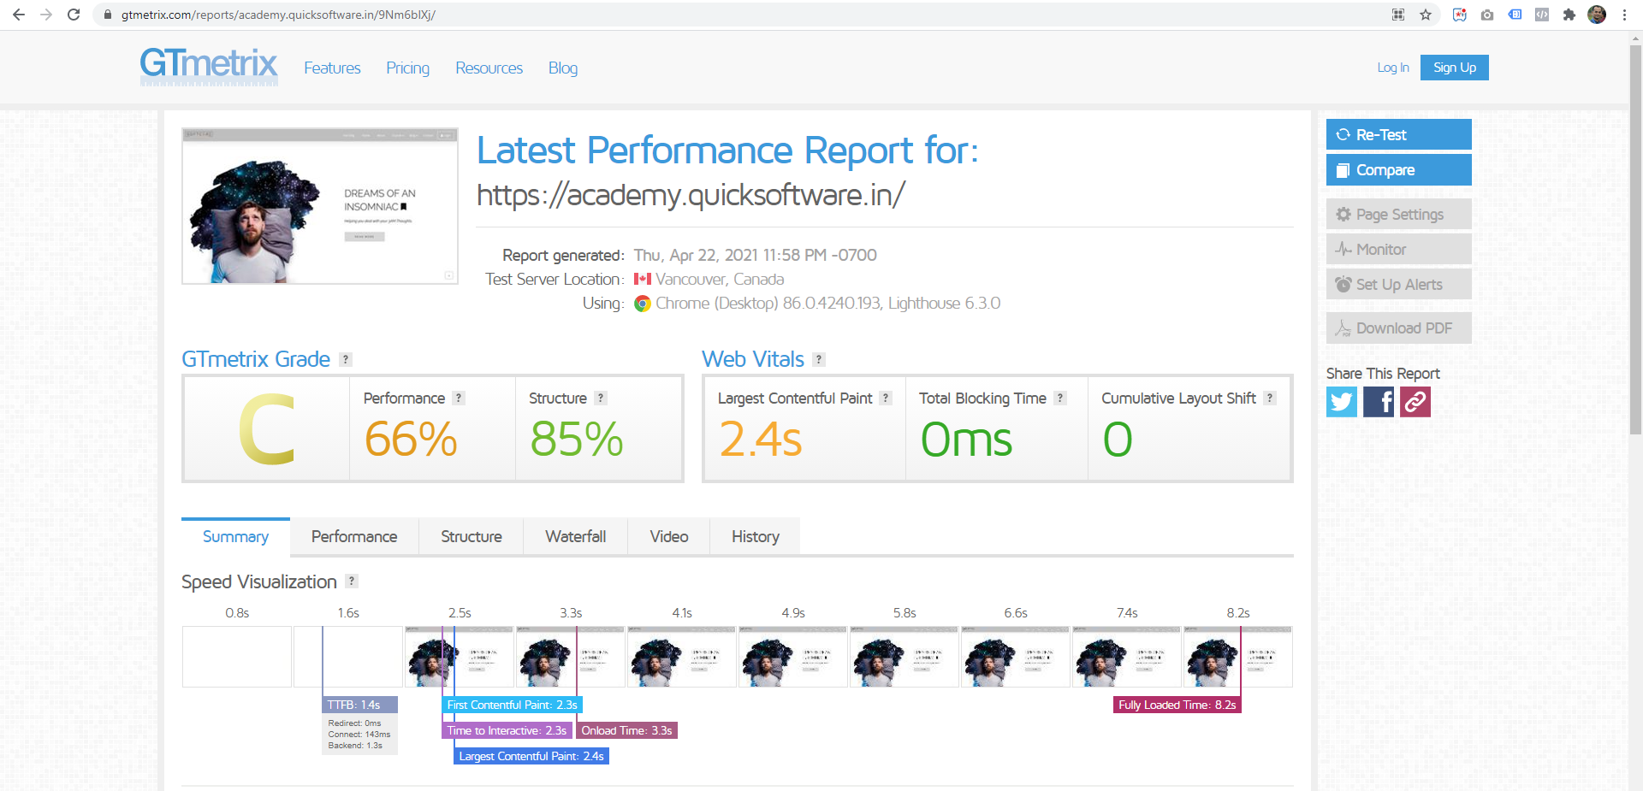The image size is (1643, 791).
Task: Click the QR grid icon in address bar
Action: tap(1398, 15)
